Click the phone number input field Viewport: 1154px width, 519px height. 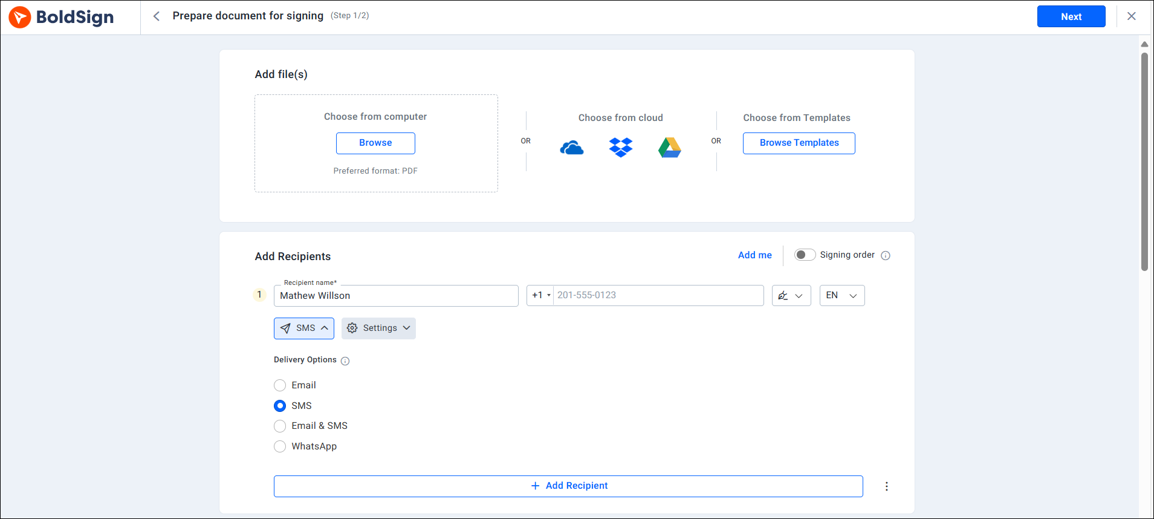point(658,295)
